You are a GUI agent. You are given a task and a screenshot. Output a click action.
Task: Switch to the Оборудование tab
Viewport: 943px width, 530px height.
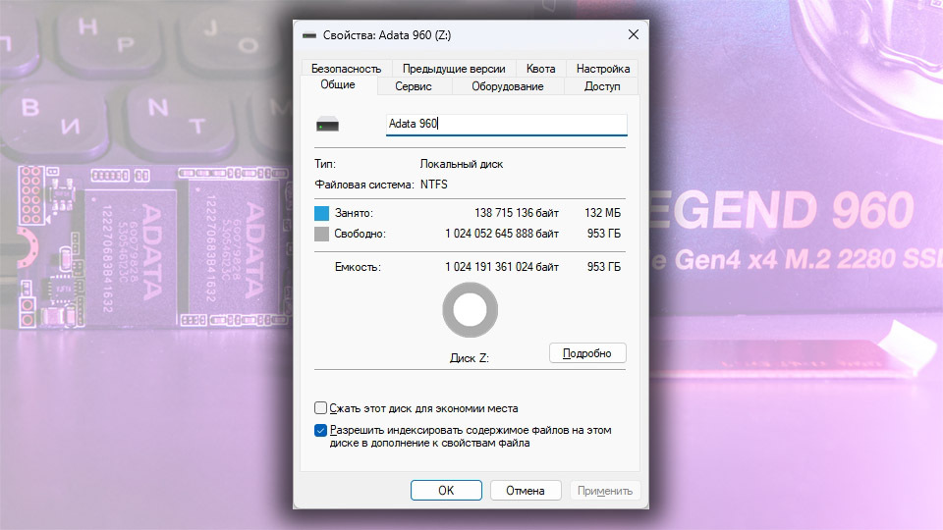tap(507, 86)
